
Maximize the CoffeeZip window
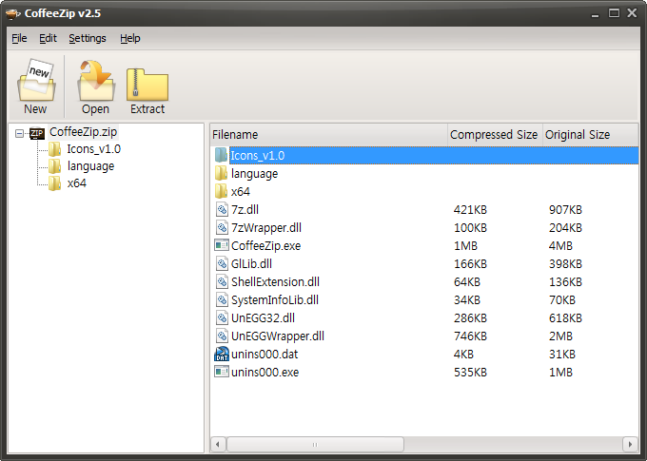point(614,13)
